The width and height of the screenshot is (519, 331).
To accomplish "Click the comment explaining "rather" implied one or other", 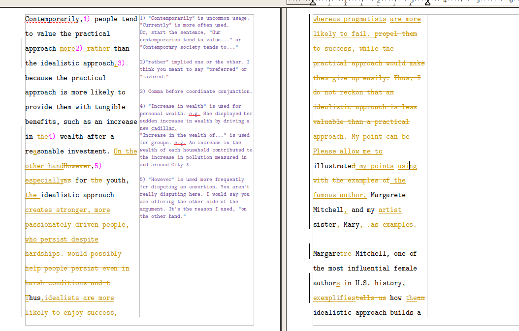I will pos(194,69).
